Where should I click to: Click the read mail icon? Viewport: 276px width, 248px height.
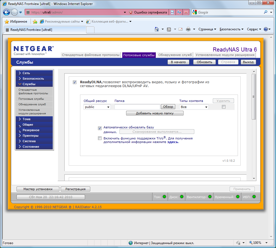(x=181, y=29)
